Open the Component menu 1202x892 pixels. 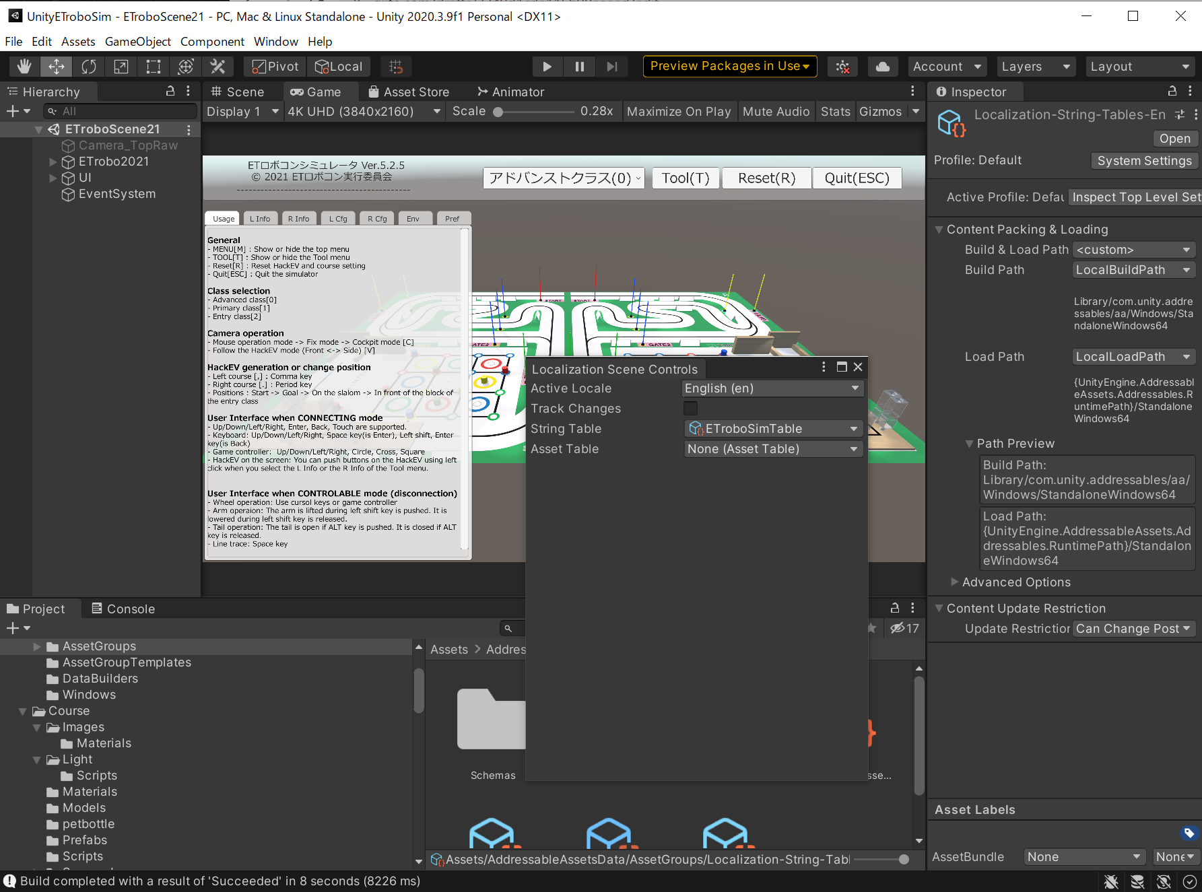pos(212,42)
